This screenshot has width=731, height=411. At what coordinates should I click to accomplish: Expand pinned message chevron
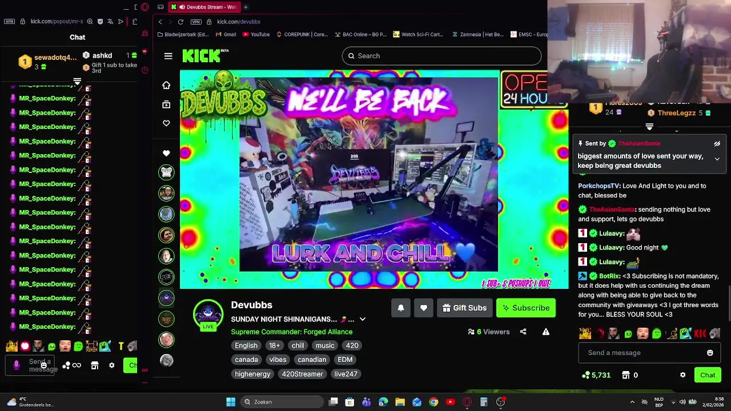point(717,159)
